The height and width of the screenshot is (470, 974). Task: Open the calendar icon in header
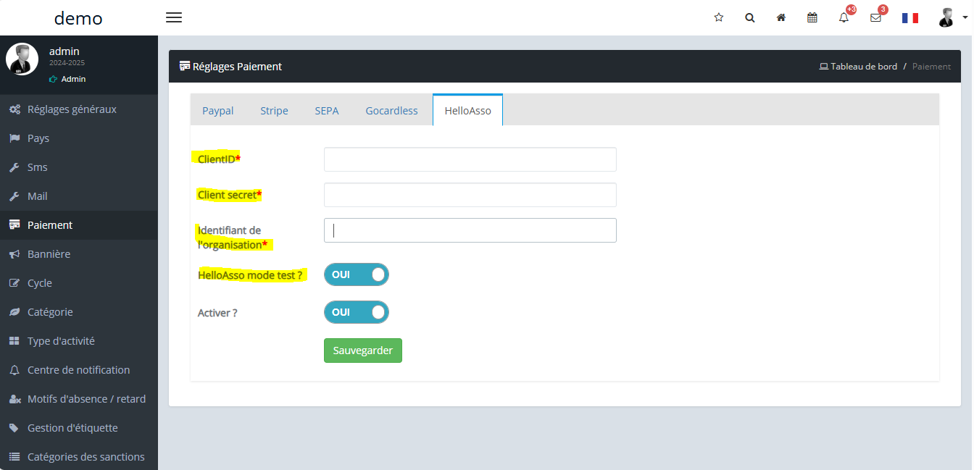pyautogui.click(x=812, y=17)
